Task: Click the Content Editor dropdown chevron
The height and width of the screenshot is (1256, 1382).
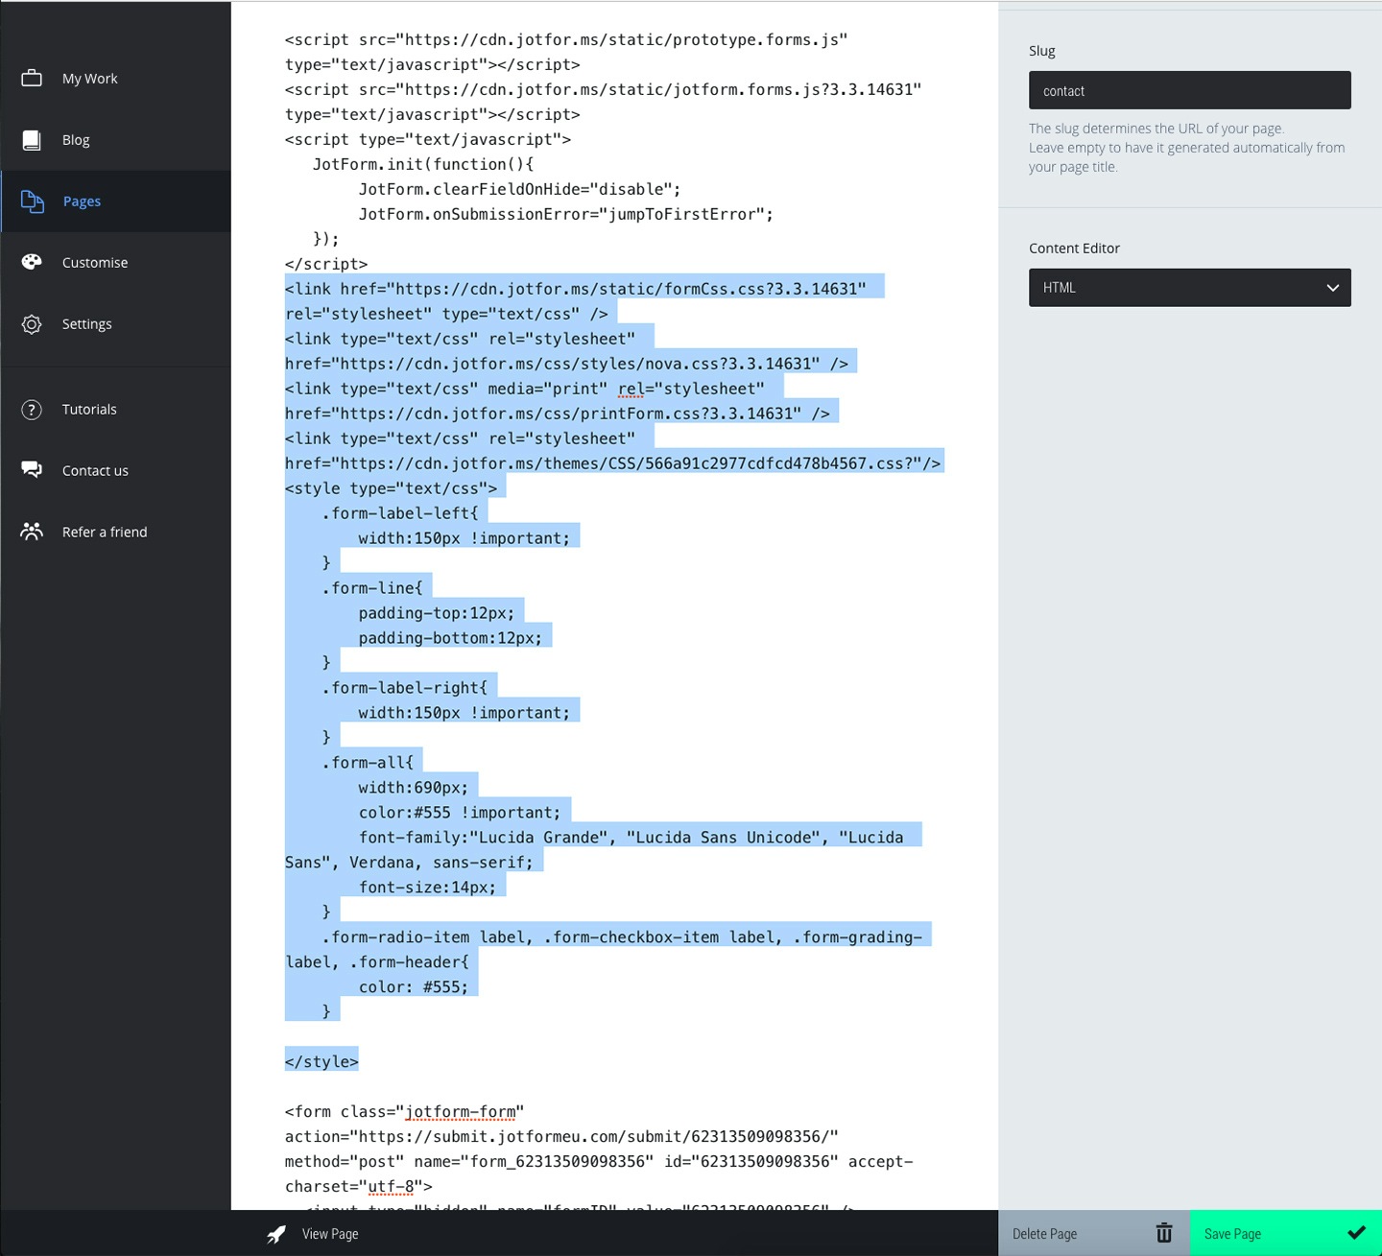Action: click(x=1332, y=288)
